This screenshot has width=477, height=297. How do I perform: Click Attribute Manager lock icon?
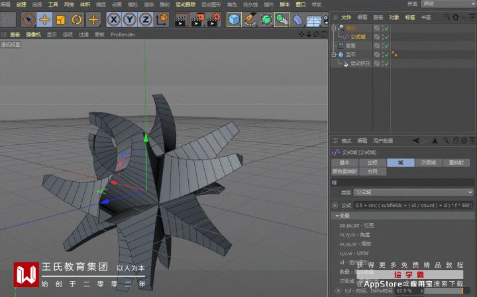coord(456,140)
